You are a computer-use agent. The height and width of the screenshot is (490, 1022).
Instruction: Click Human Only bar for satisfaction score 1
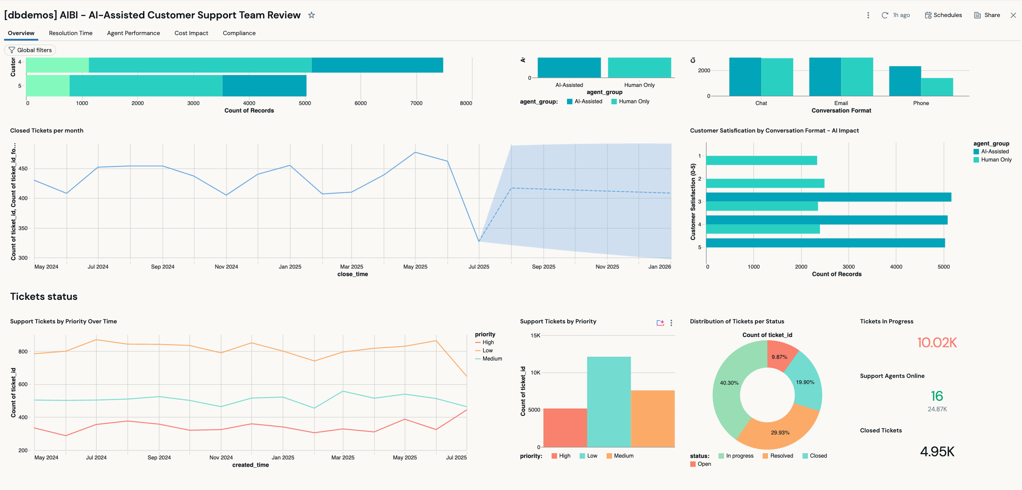click(x=761, y=160)
